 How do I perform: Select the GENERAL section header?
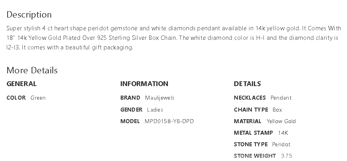[x=22, y=84]
